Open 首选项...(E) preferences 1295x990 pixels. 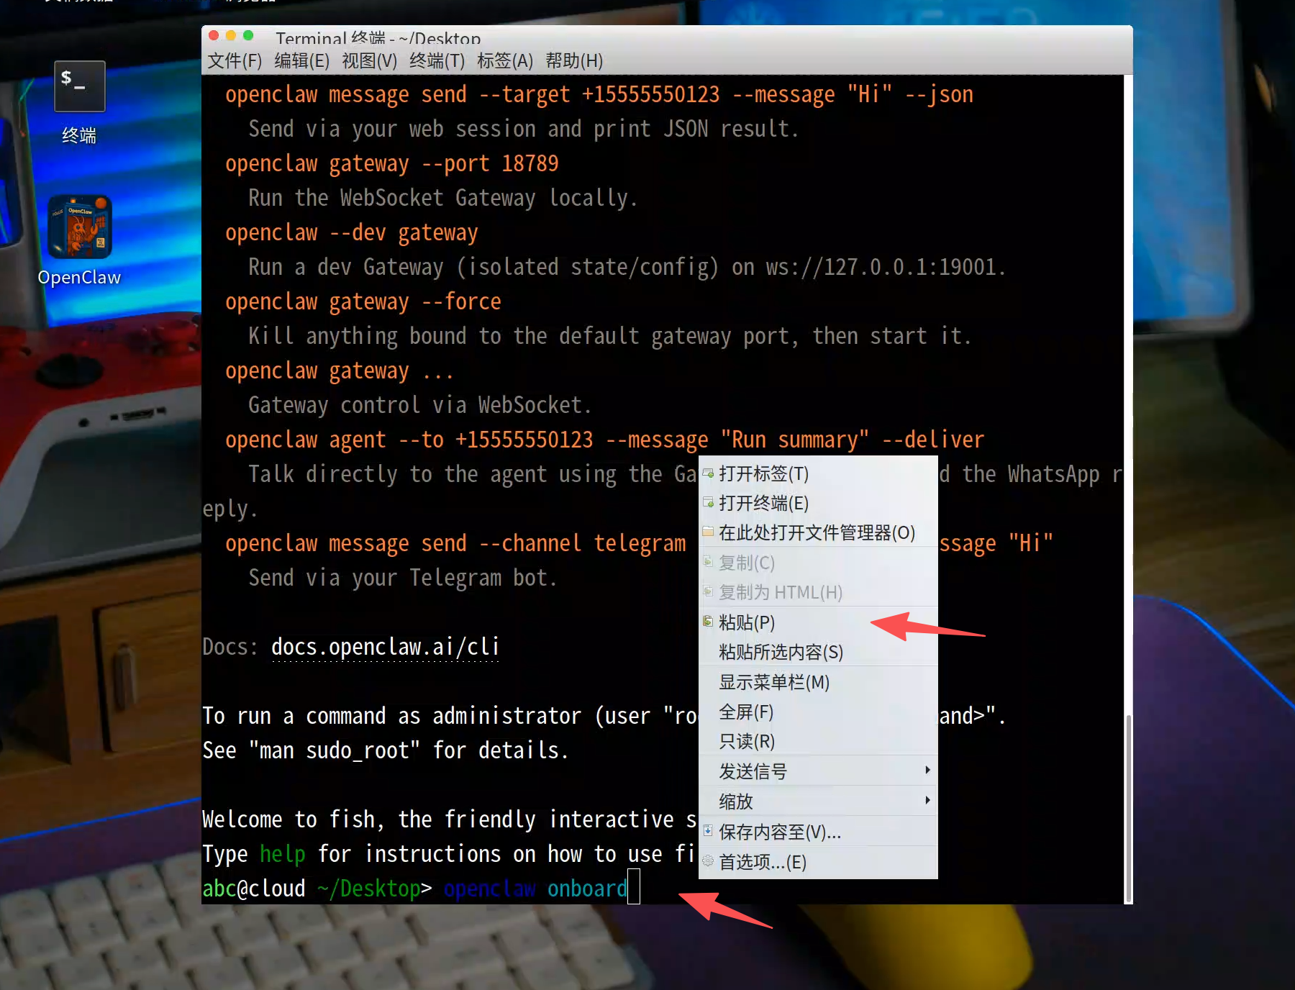818,862
